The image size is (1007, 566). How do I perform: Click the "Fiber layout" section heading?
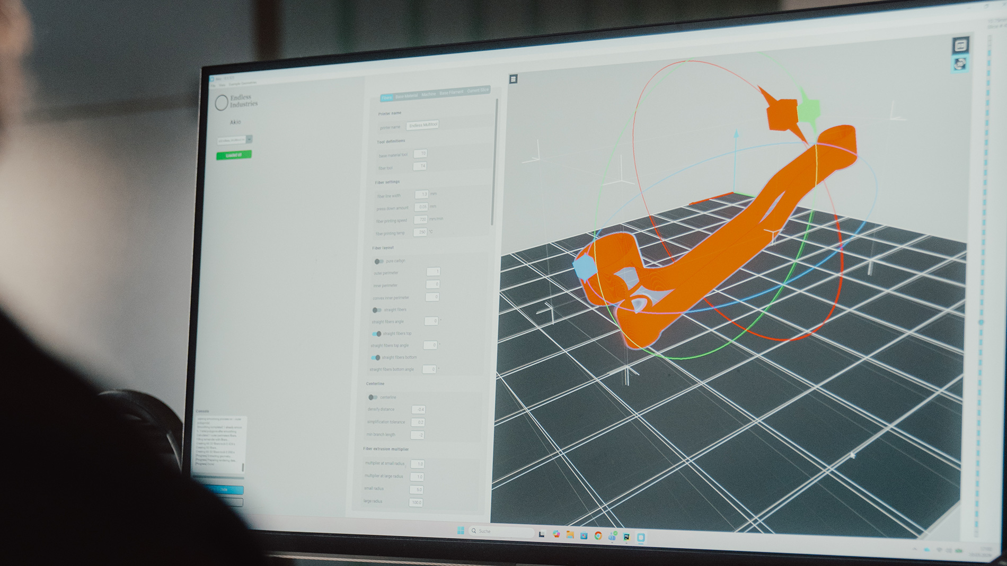[383, 248]
